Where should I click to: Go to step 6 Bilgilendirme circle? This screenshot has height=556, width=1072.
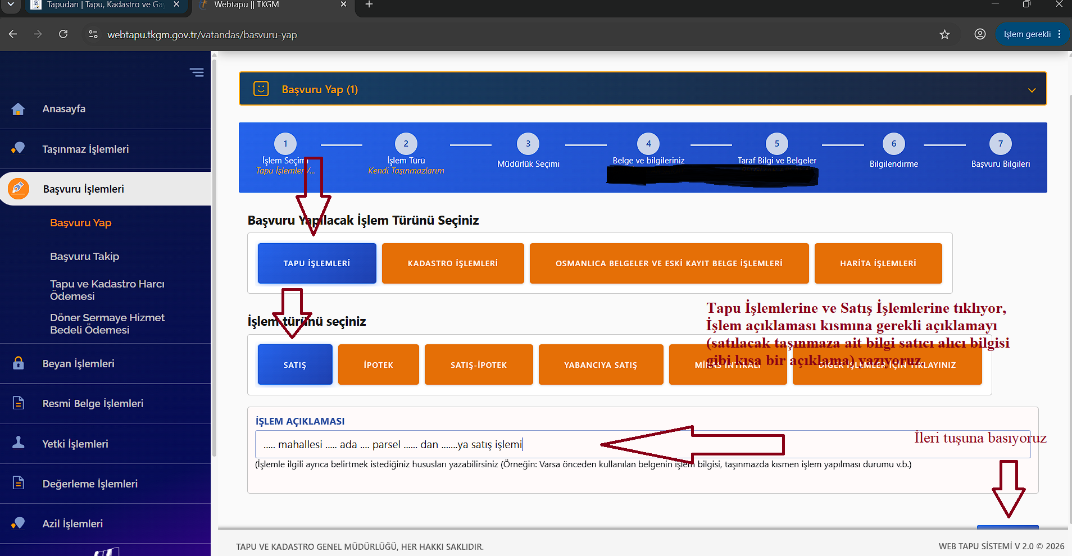894,144
